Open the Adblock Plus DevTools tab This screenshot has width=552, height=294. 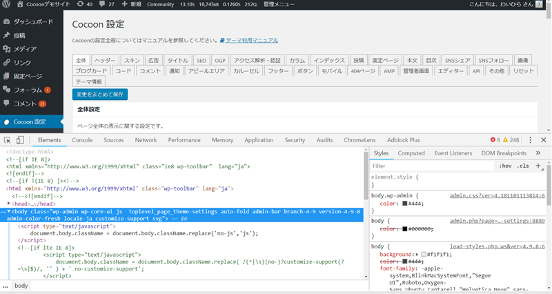click(404, 140)
